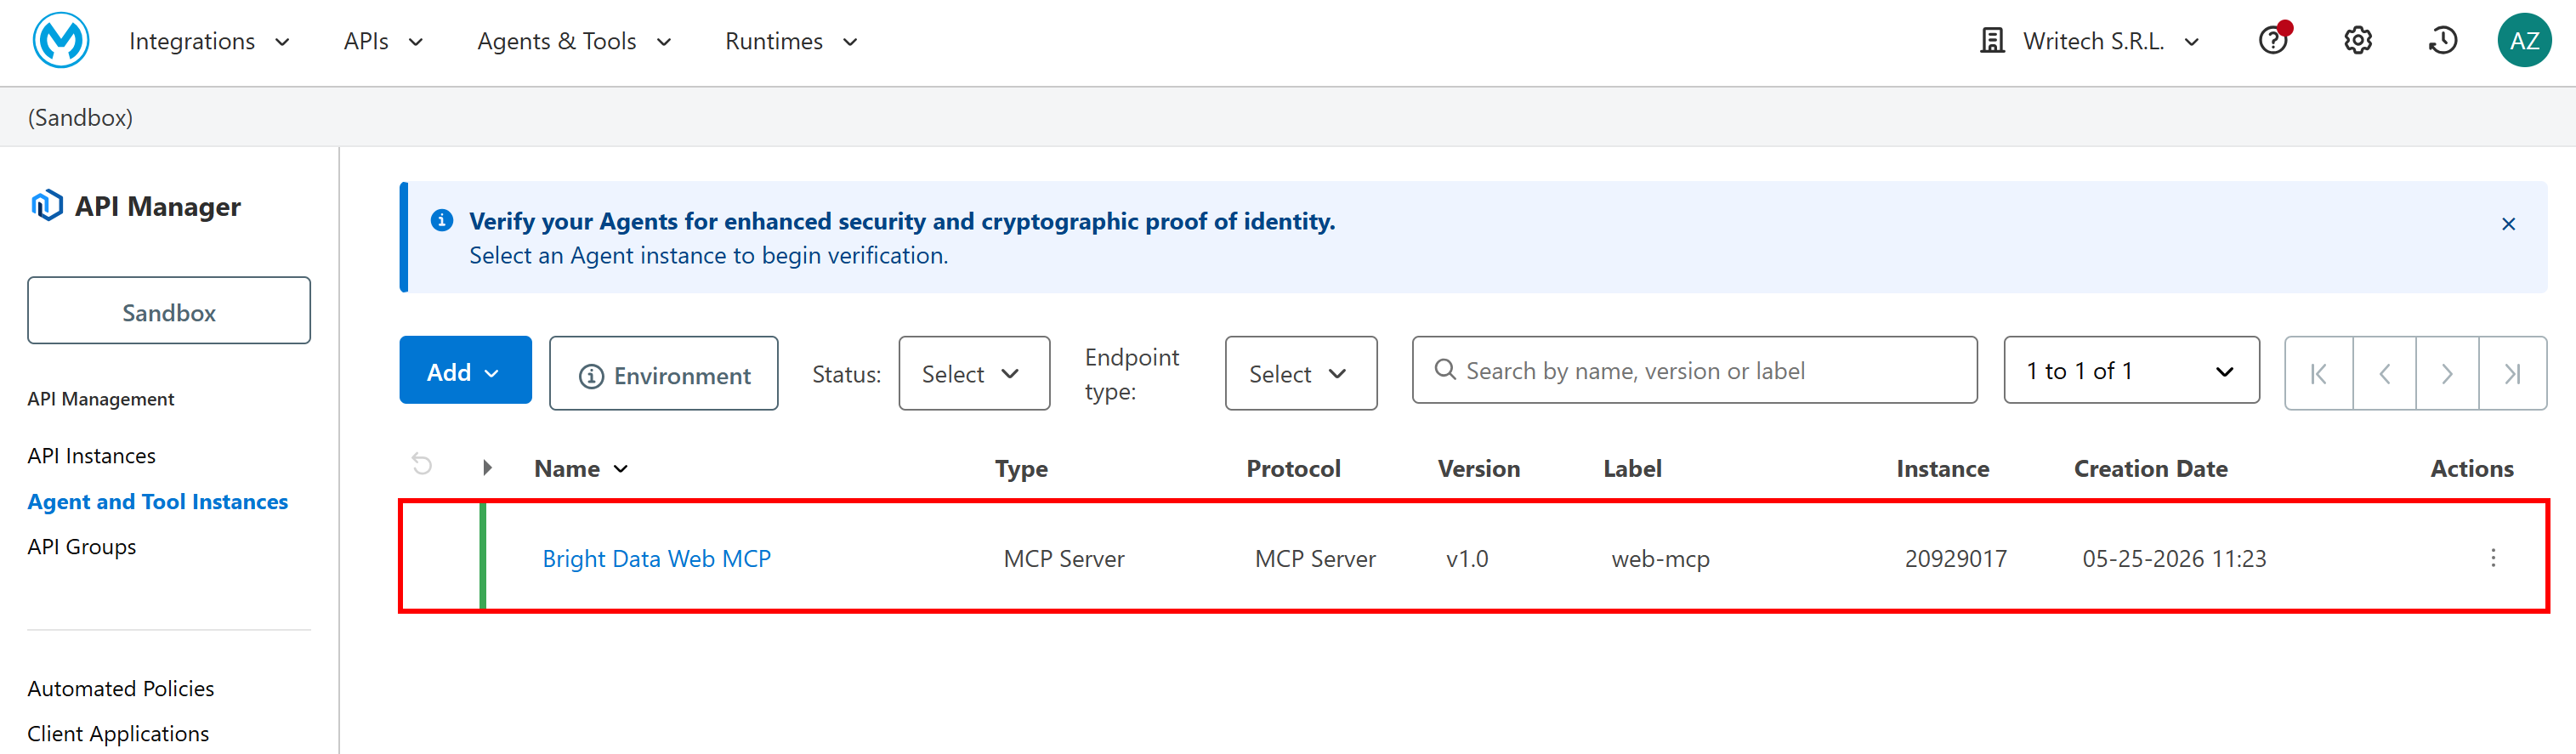Go to next page of results

pyautogui.click(x=2447, y=373)
